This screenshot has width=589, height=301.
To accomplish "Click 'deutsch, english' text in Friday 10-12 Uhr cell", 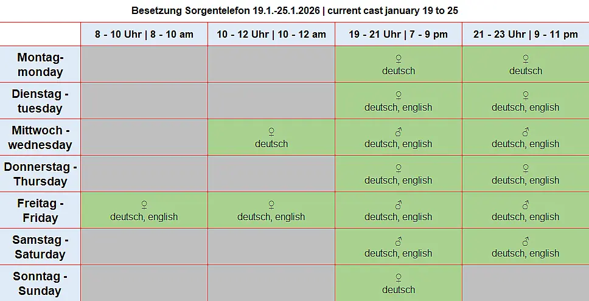I will coord(271,217).
